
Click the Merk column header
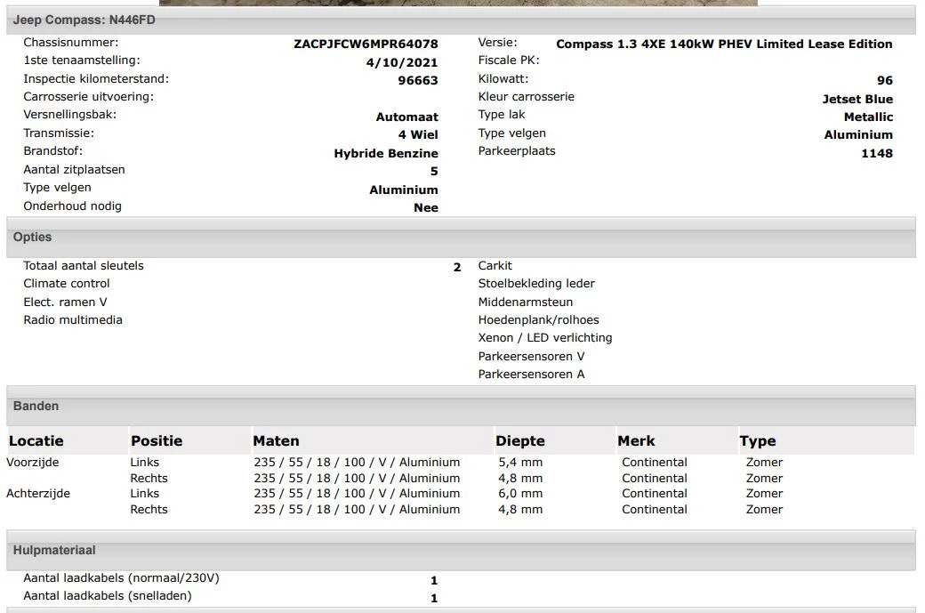pos(636,441)
